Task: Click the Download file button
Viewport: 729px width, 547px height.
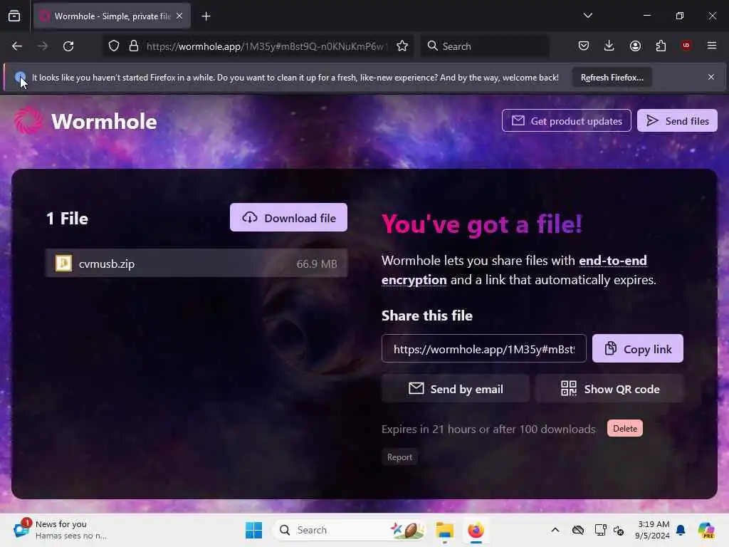Action: 288,218
